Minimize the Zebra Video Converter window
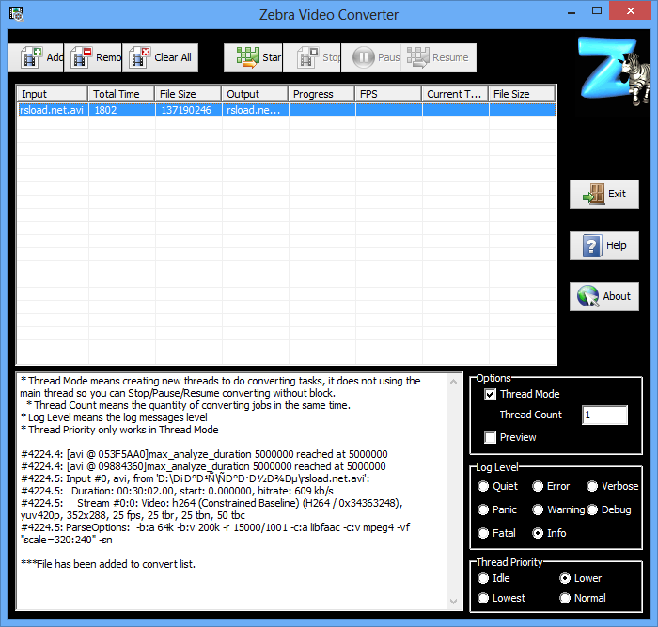Screen dimensions: 658x627 572,12
